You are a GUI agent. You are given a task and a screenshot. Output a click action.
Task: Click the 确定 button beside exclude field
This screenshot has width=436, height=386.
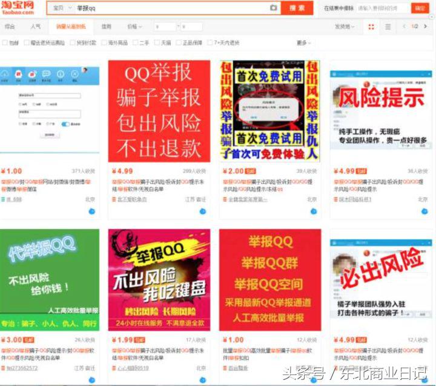[x=420, y=8]
